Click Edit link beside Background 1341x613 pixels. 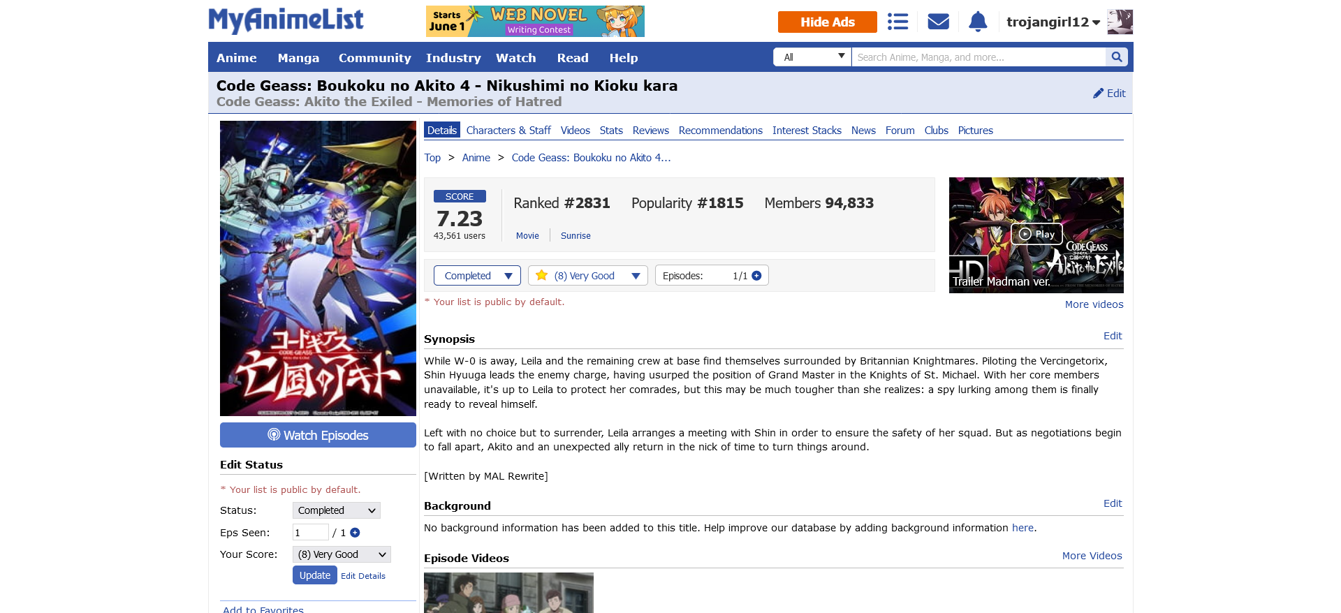click(x=1113, y=503)
